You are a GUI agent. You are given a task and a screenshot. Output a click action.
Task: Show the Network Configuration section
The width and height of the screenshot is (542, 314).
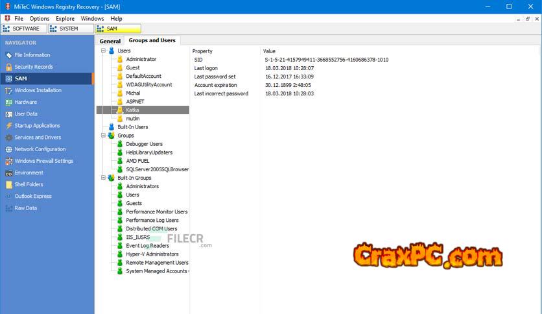pyautogui.click(x=40, y=149)
